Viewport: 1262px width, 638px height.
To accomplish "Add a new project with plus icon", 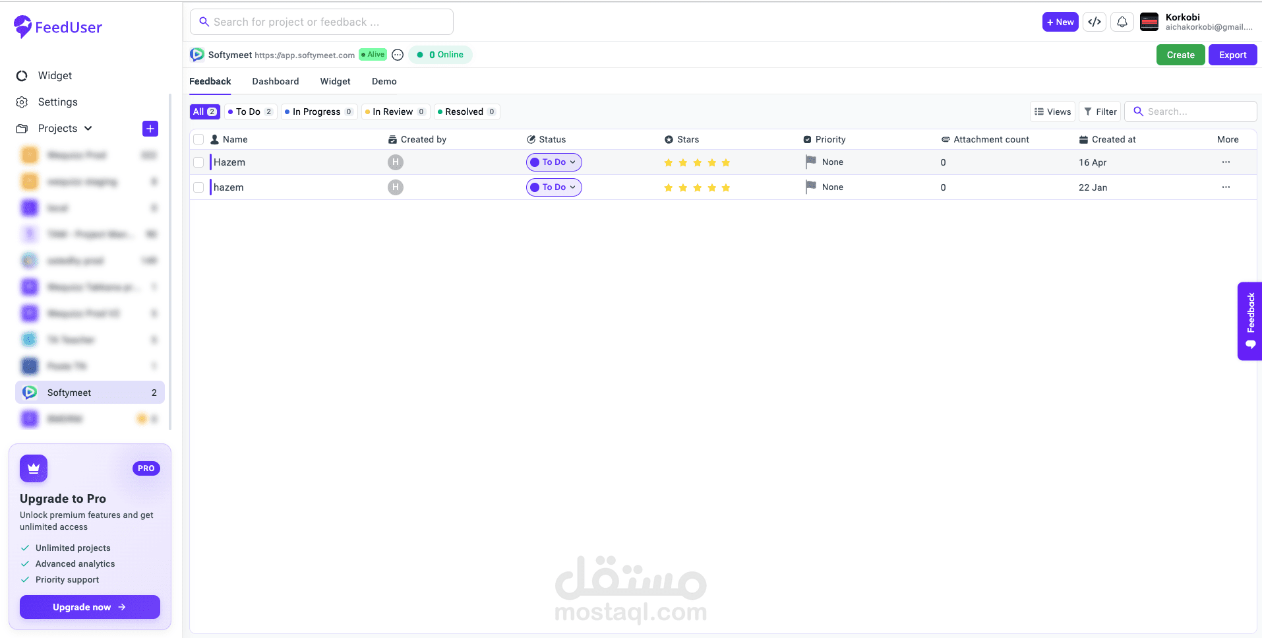I will coord(150,129).
